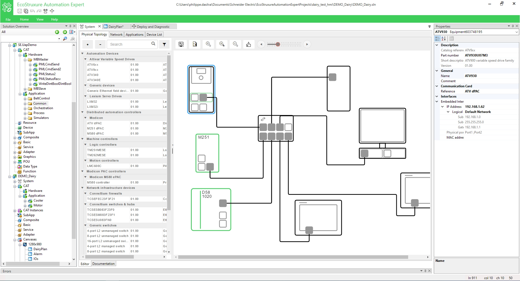The image size is (520, 281).
Task: Click the Save All icon
Action: [x=26, y=11]
